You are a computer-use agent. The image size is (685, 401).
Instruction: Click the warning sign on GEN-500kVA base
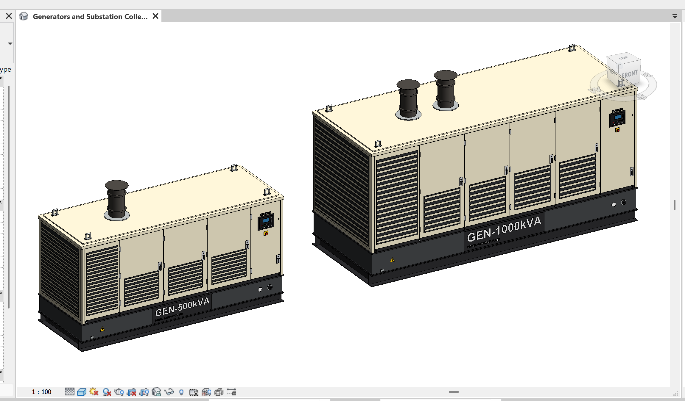click(102, 329)
